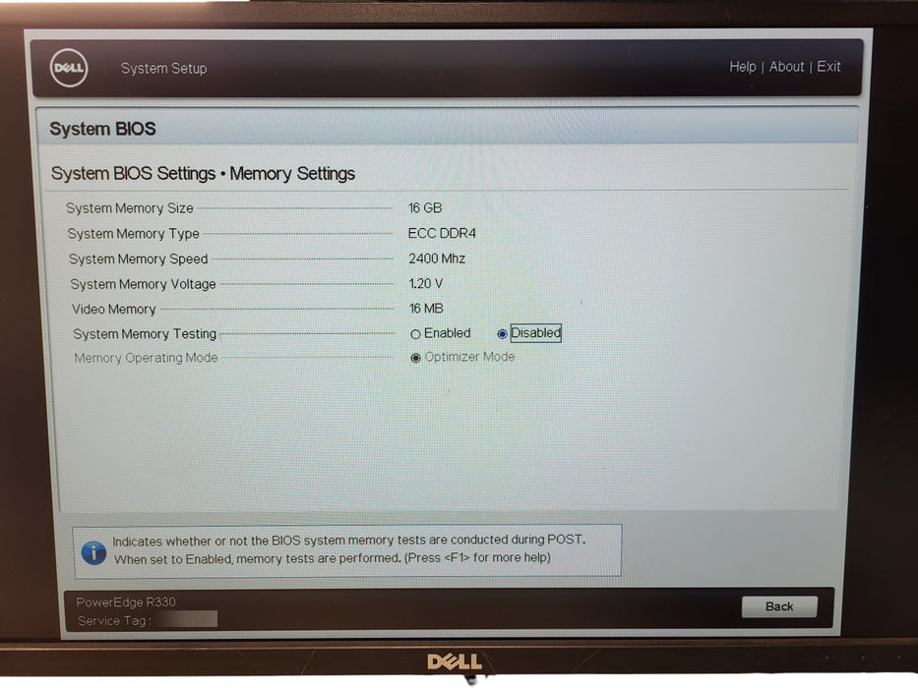This screenshot has height=688, width=918.
Task: Click the System Memory Testing label
Action: click(x=145, y=334)
